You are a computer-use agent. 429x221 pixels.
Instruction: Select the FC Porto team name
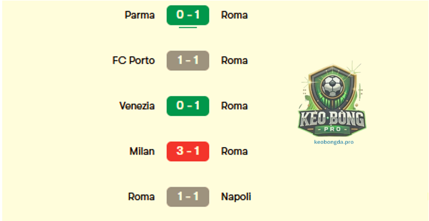(134, 61)
